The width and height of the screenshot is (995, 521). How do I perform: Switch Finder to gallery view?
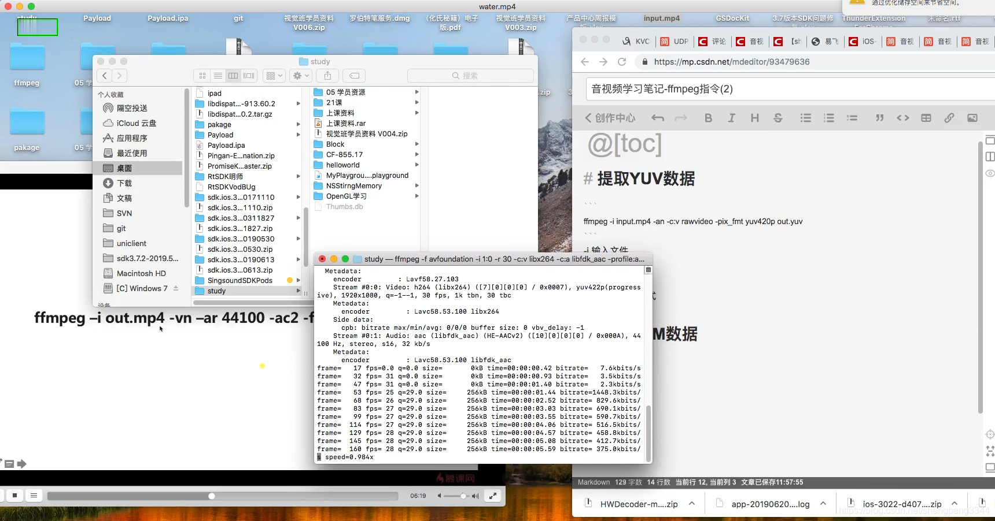(249, 76)
